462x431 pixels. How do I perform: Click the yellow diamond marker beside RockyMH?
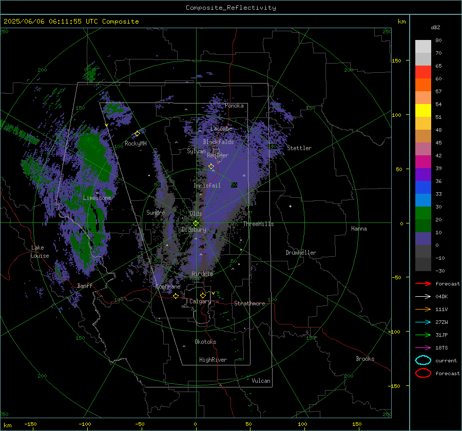click(x=137, y=134)
